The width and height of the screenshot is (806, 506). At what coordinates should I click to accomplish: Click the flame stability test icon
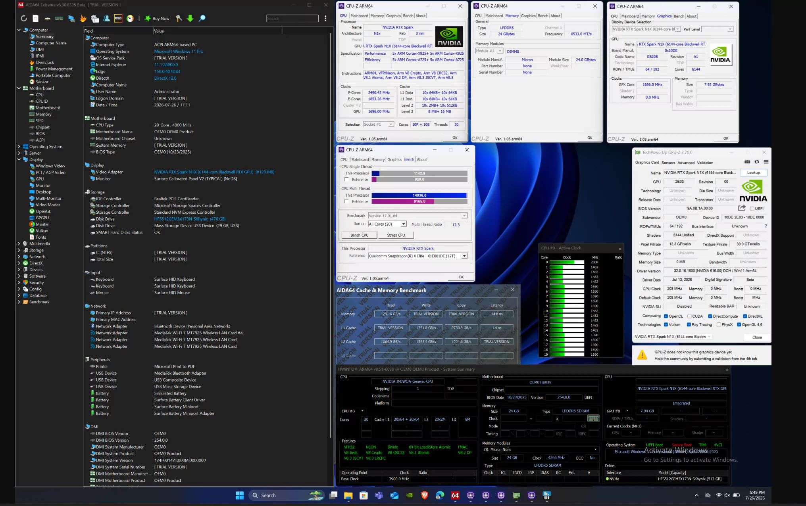[x=83, y=18]
